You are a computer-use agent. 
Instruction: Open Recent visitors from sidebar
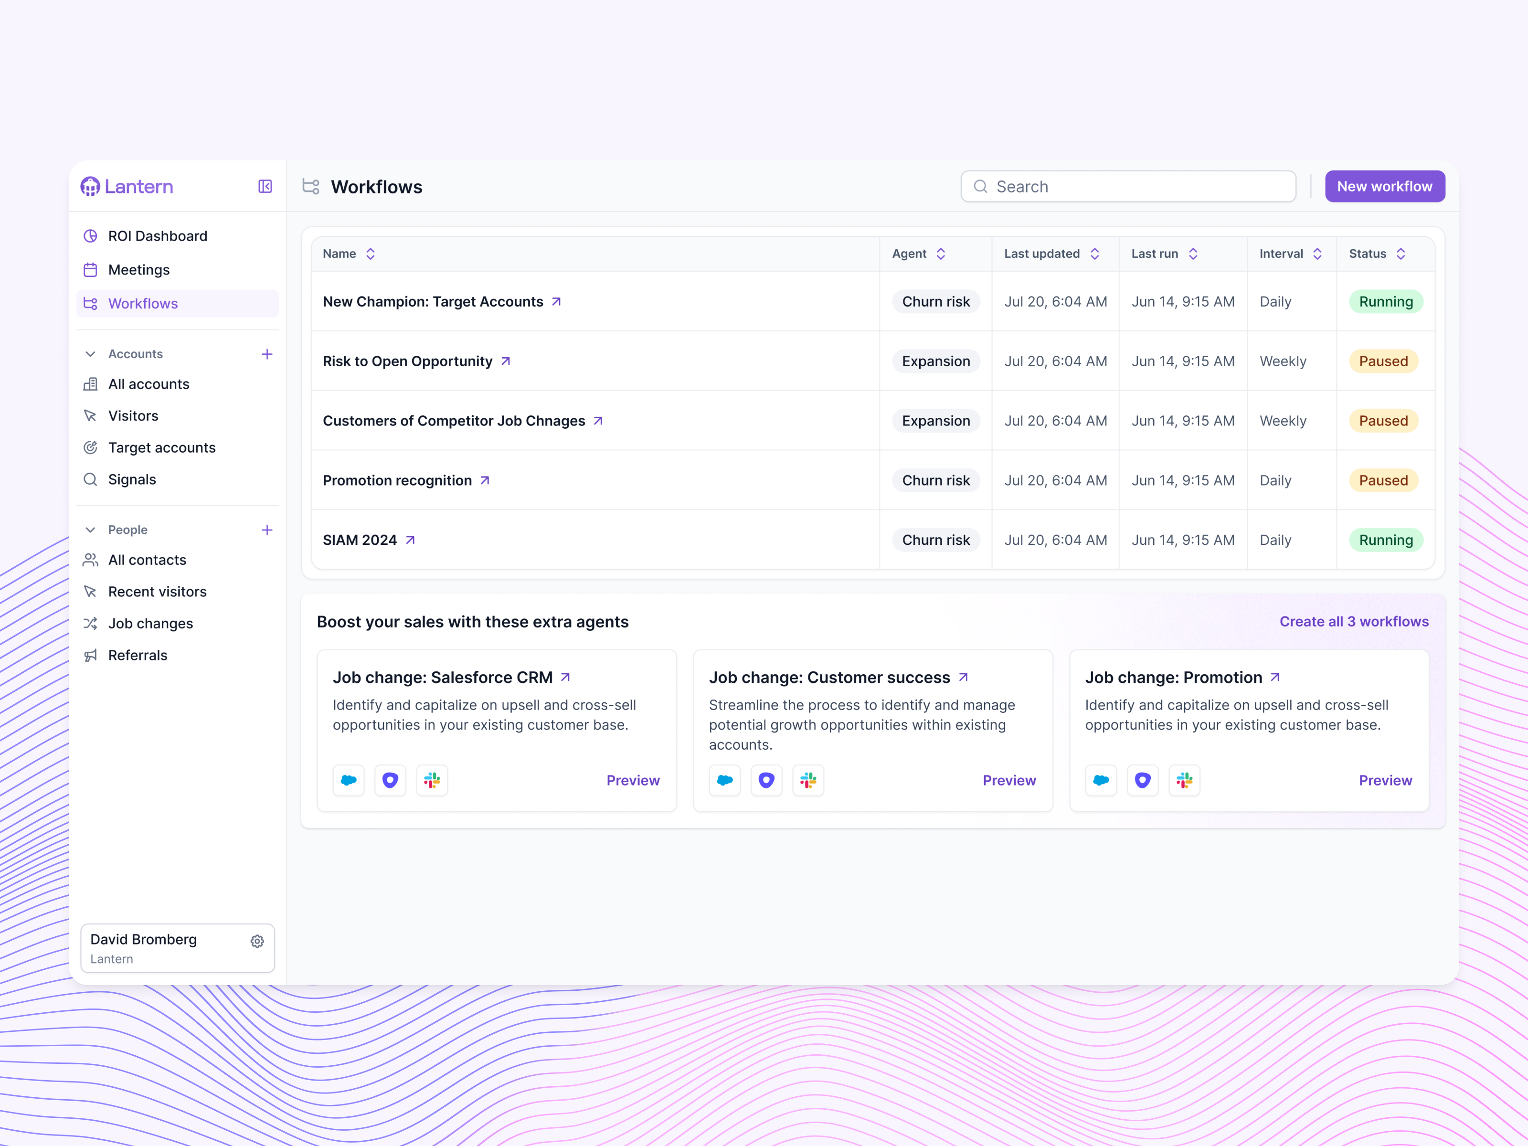[x=157, y=591]
